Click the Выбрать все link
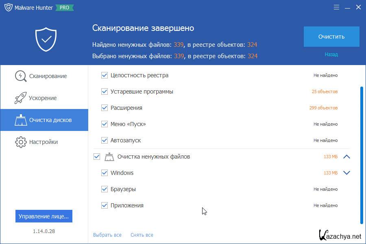366x244 pixels. coord(107,235)
